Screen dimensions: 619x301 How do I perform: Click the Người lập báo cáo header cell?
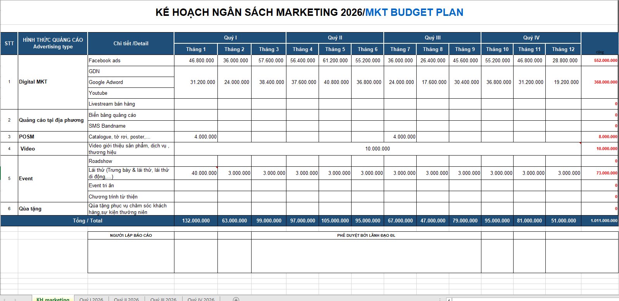point(131,235)
